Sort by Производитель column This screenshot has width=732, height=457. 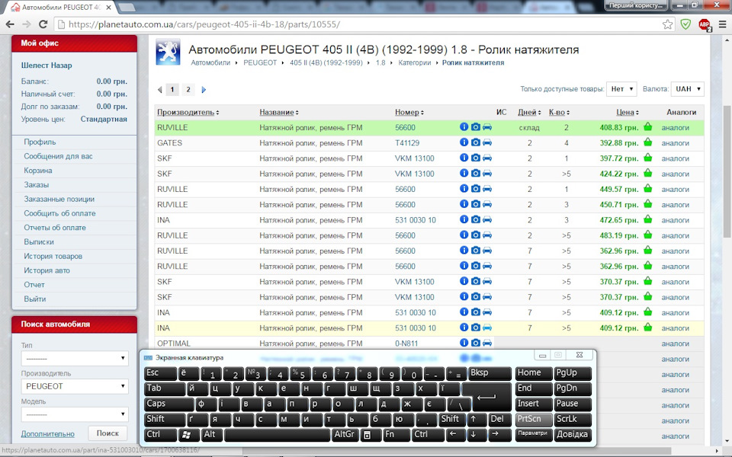click(188, 112)
